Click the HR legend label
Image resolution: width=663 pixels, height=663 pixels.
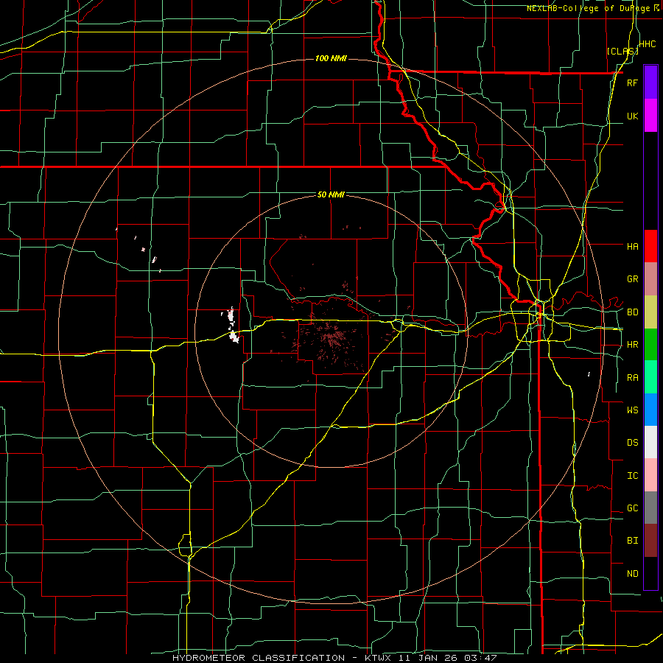point(632,345)
